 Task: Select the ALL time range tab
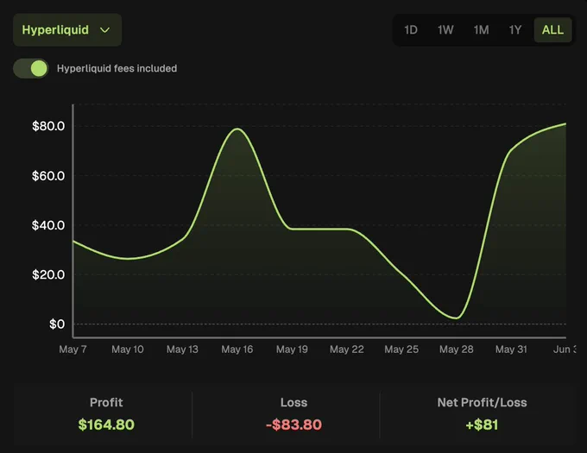point(552,30)
